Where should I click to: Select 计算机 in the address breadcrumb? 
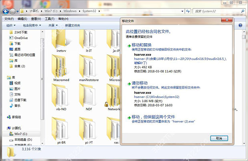(34, 11)
